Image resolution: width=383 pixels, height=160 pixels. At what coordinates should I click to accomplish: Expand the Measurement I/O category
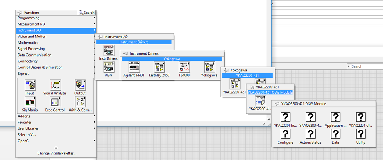pos(56,24)
